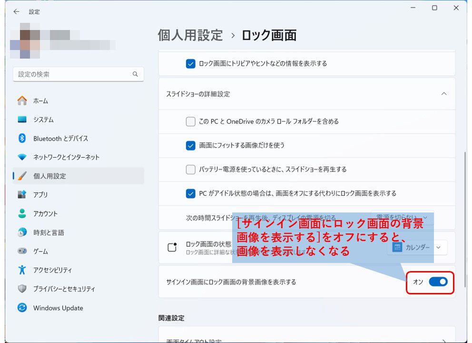Click the 関連設定 heading text
The width and height of the screenshot is (472, 343).
(x=171, y=318)
